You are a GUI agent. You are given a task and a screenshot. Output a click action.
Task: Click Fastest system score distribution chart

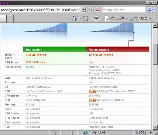[109, 28]
